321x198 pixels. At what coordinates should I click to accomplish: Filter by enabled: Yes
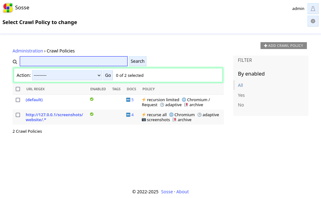coord(241,95)
